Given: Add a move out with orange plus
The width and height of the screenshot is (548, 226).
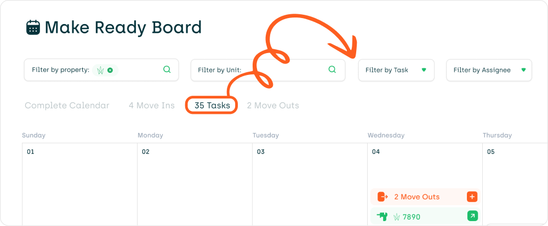Looking at the screenshot, I should pos(472,196).
